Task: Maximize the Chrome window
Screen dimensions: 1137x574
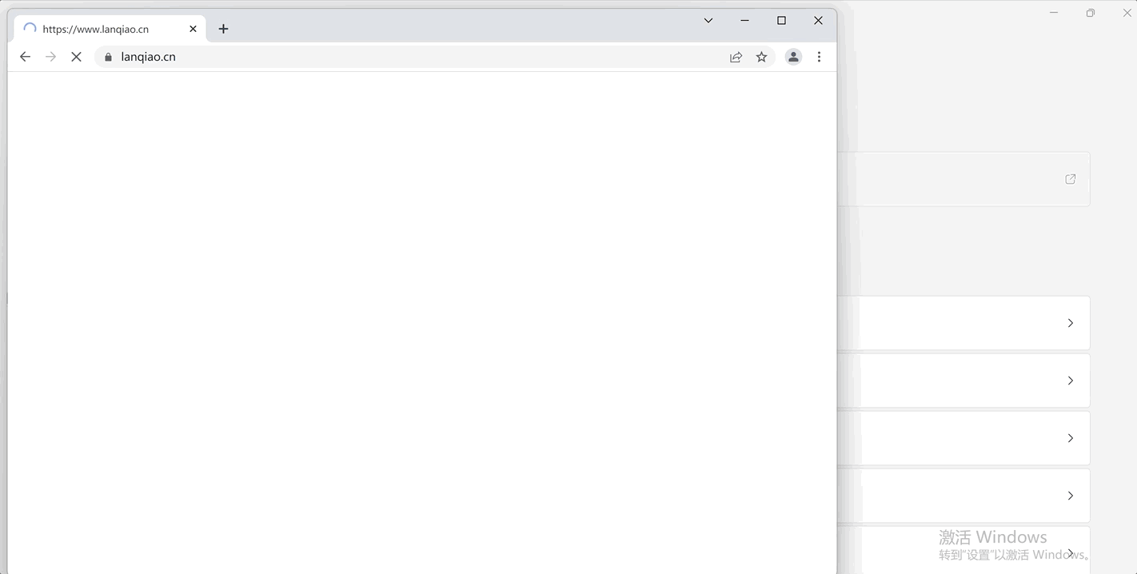Action: 781,21
